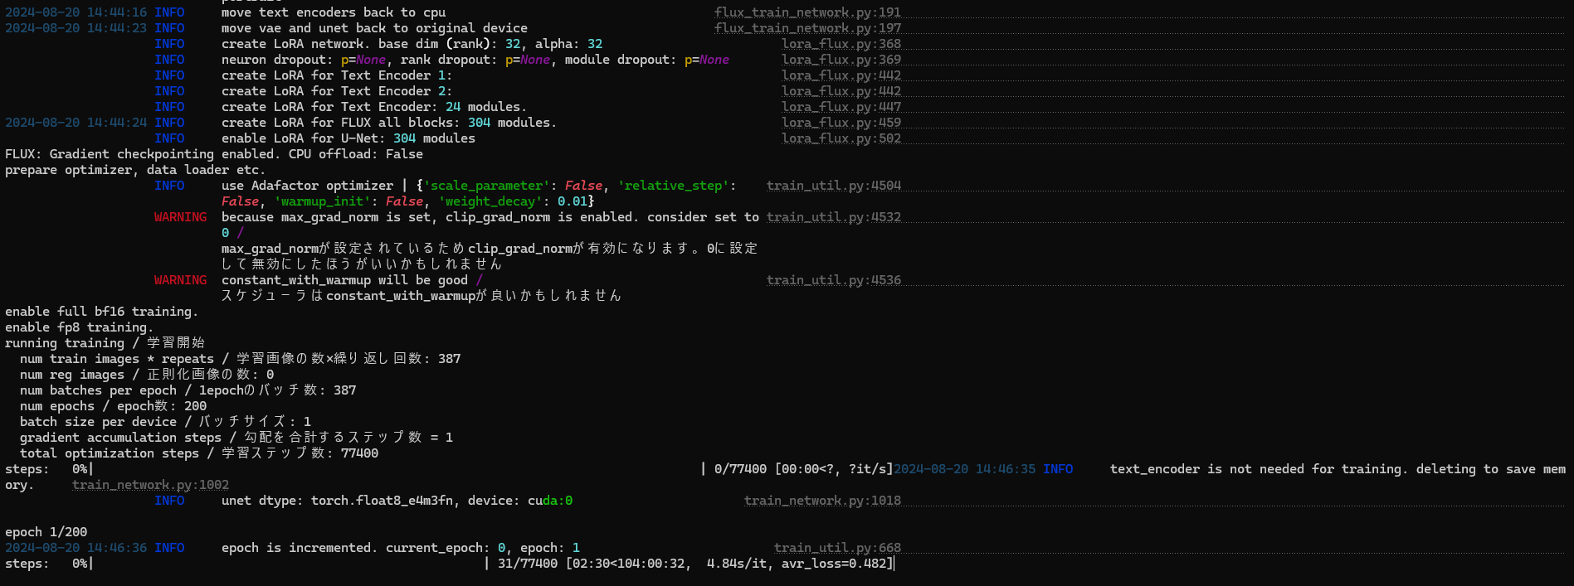The height and width of the screenshot is (586, 1574).
Task: Click the 'num train images * repeats' line
Action: 241,359
